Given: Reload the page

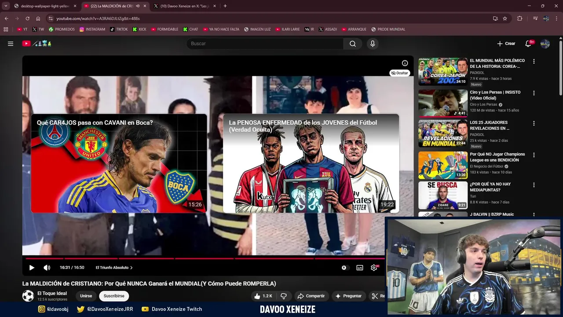Looking at the screenshot, I should pyautogui.click(x=27, y=18).
